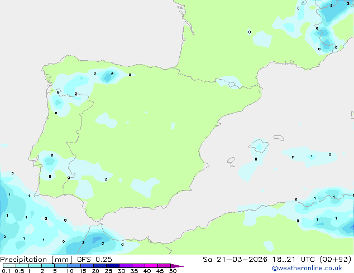This screenshot has width=354, height=273.
Task: Choose the 35–40 mm violet legend swatch
Action: [x=138, y=266]
